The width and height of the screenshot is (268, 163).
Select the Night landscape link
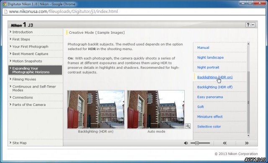coord(210,58)
